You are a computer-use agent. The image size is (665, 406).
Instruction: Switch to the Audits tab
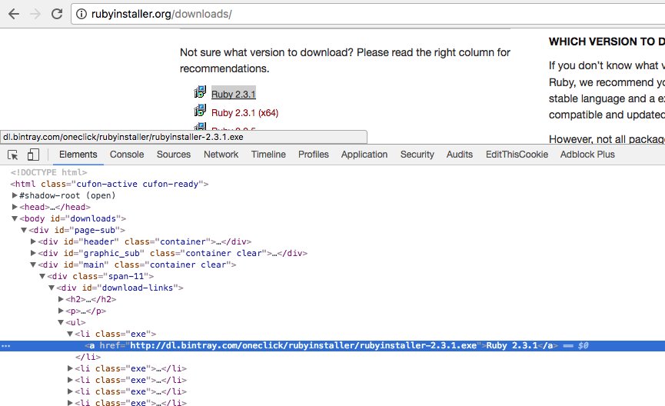click(x=459, y=155)
